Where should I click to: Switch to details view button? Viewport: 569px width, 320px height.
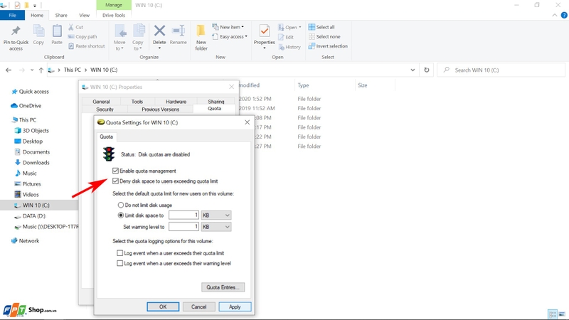553,314
